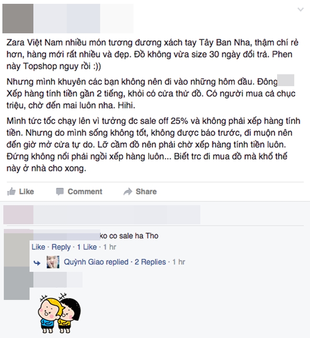Image resolution: width=310 pixels, height=338 pixels.
Task: View who gave 1 Like on comment
Action: (x=87, y=247)
